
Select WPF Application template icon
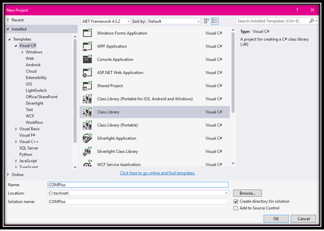[87, 46]
